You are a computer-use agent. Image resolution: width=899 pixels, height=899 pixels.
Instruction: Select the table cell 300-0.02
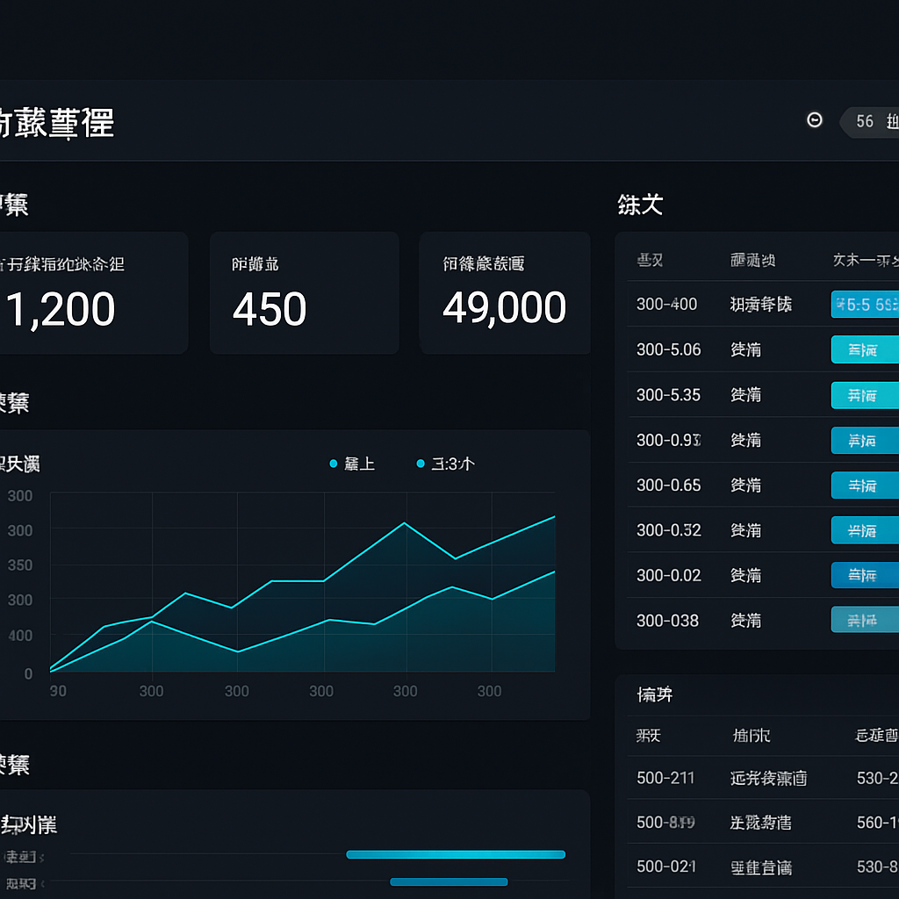point(668,575)
